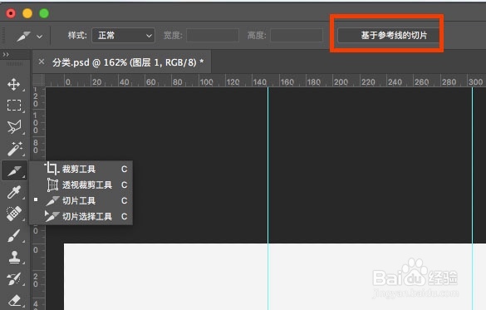
Task: Choose 切片选择工具 from the flyout menu
Action: click(81, 216)
